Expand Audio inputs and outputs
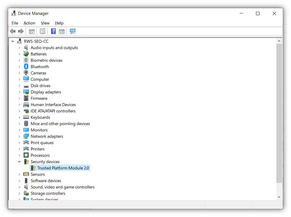291x217 pixels. point(19,48)
